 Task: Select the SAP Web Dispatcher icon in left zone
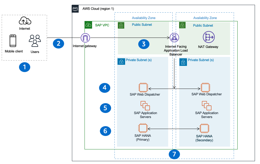pos(143,88)
